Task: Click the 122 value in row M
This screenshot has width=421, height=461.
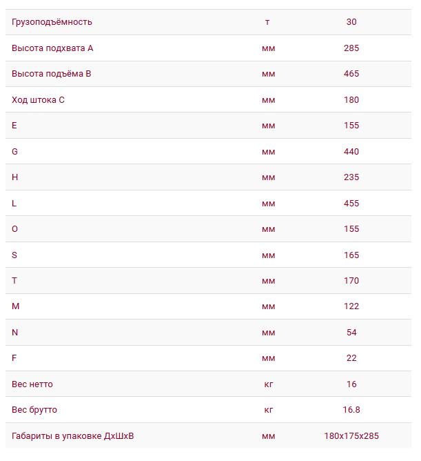Action: pos(351,306)
